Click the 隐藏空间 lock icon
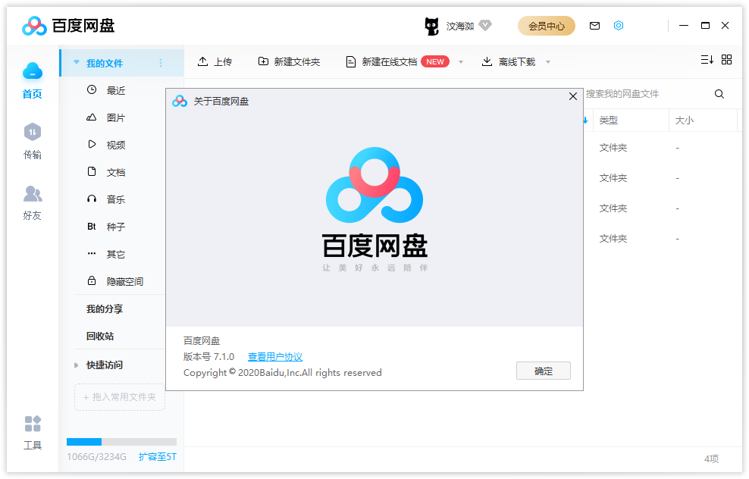 click(92, 280)
